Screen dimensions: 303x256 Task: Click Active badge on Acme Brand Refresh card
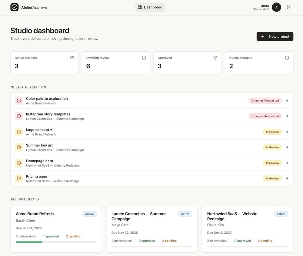point(89,214)
